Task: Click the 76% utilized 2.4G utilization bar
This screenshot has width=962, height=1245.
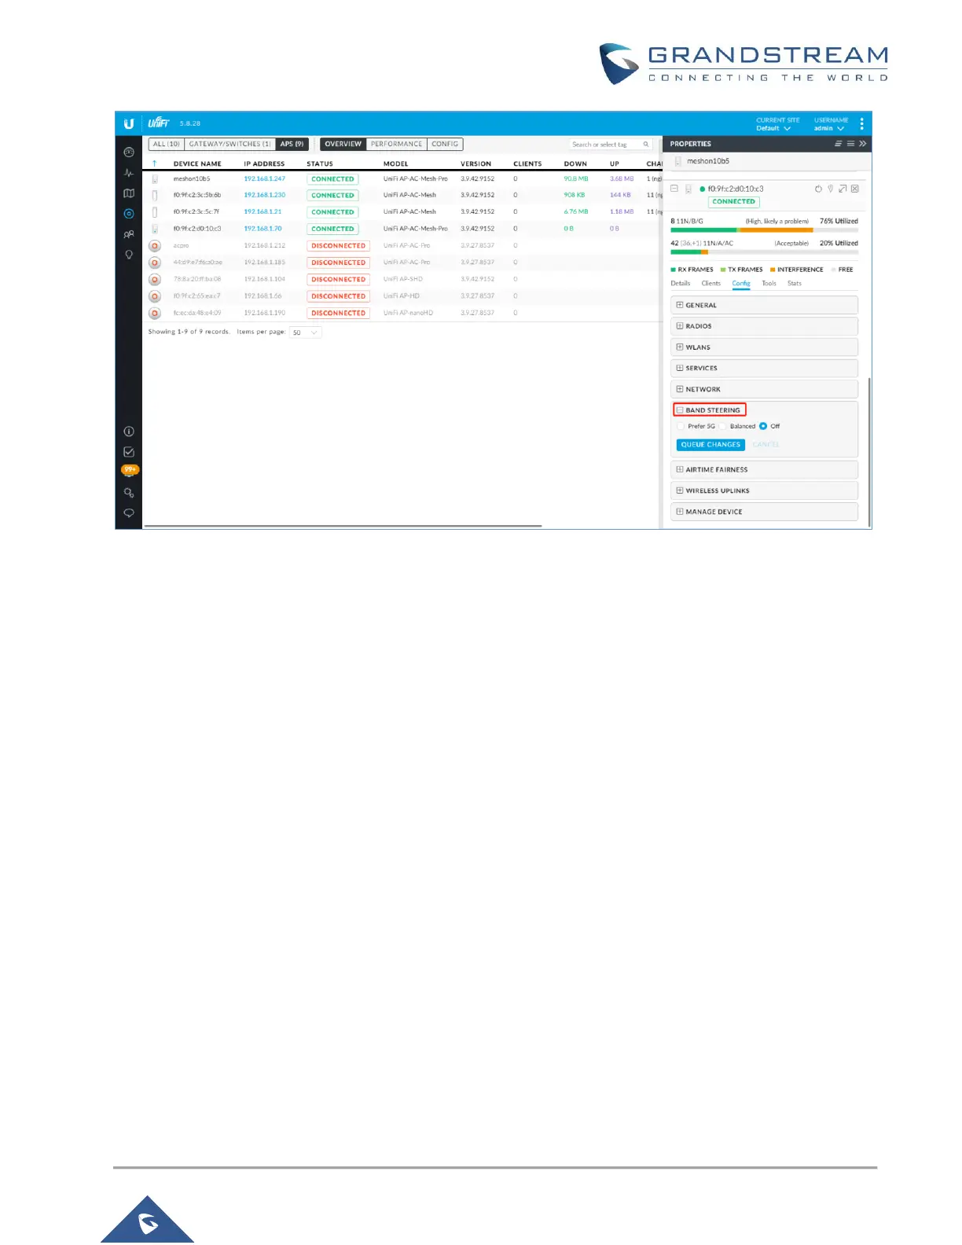Action: coord(764,230)
